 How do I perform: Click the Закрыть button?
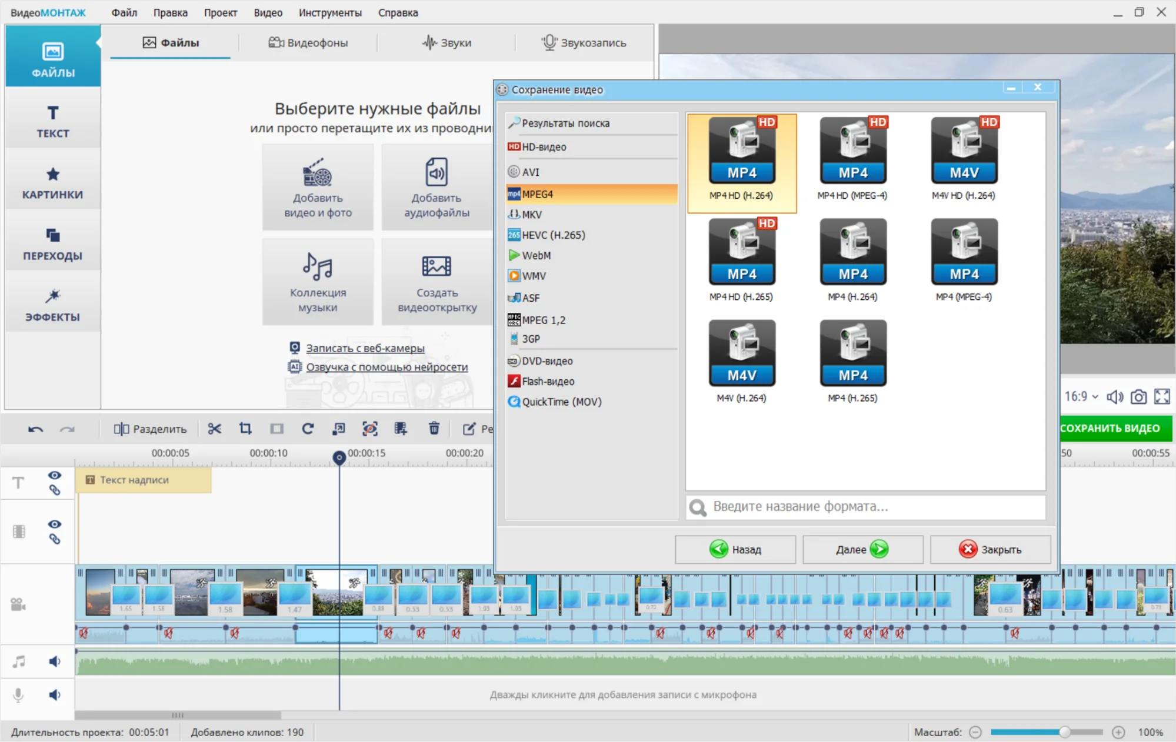coord(991,549)
